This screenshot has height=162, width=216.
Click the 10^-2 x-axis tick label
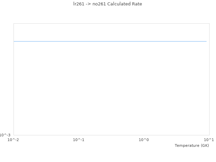tap(13, 140)
